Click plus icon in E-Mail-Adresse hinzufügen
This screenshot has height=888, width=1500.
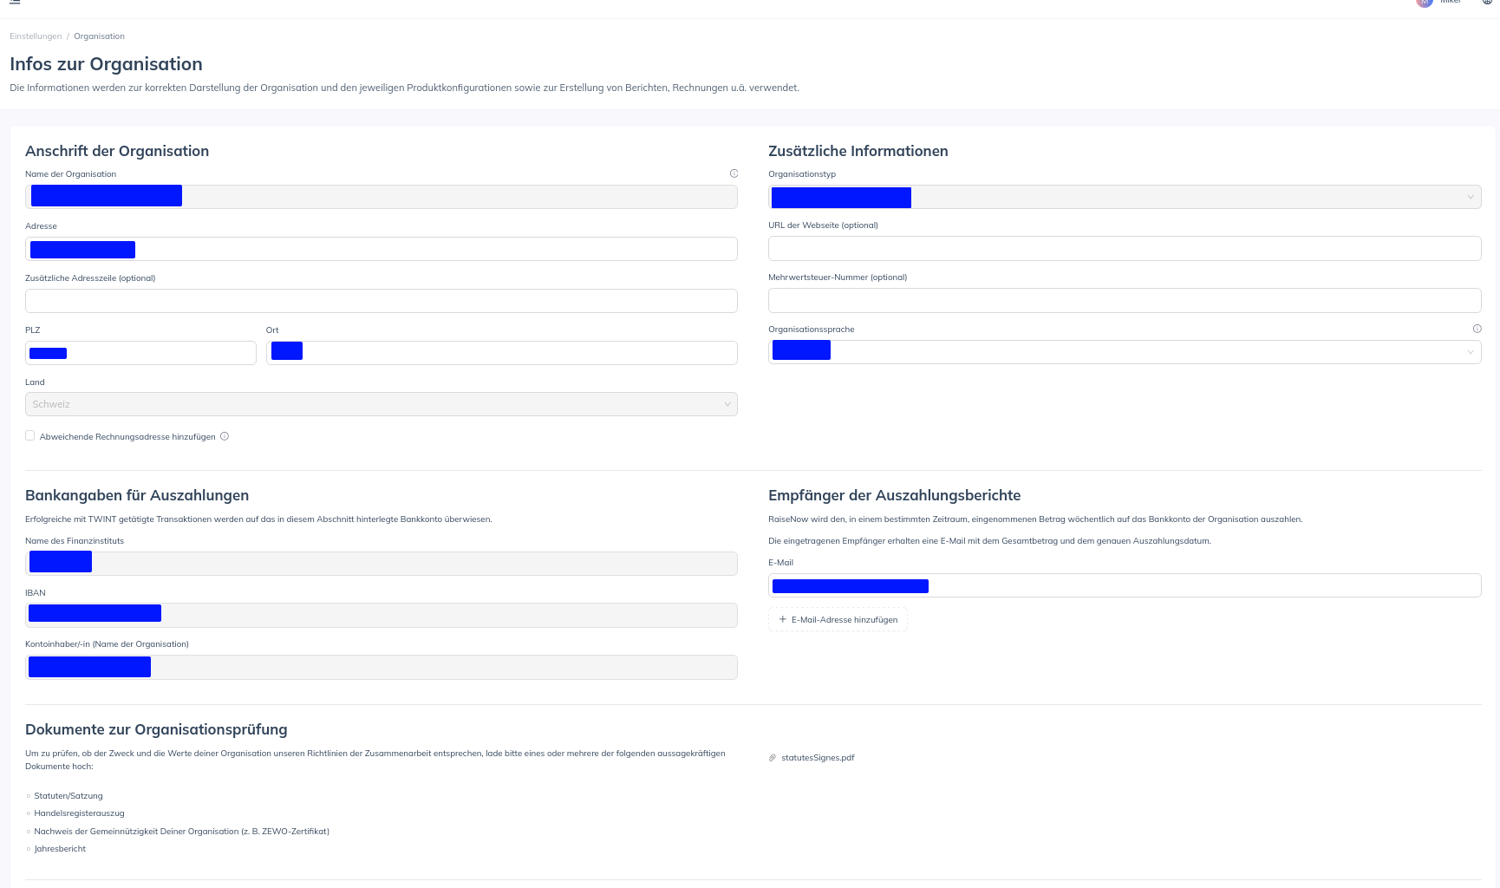coord(782,619)
